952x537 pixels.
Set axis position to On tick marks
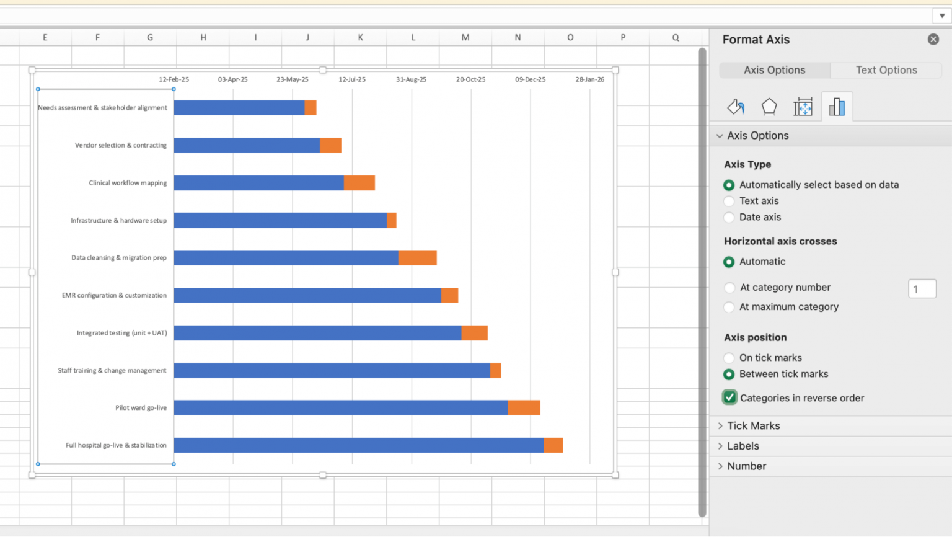(729, 358)
